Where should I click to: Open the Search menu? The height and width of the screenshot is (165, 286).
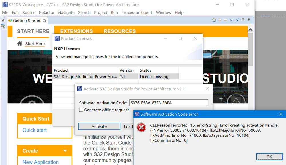pyautogui.click(x=84, y=13)
